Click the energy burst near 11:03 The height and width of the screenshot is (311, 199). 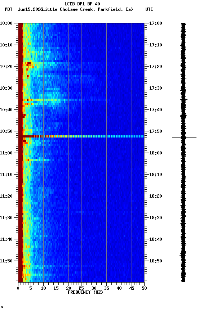(39, 160)
